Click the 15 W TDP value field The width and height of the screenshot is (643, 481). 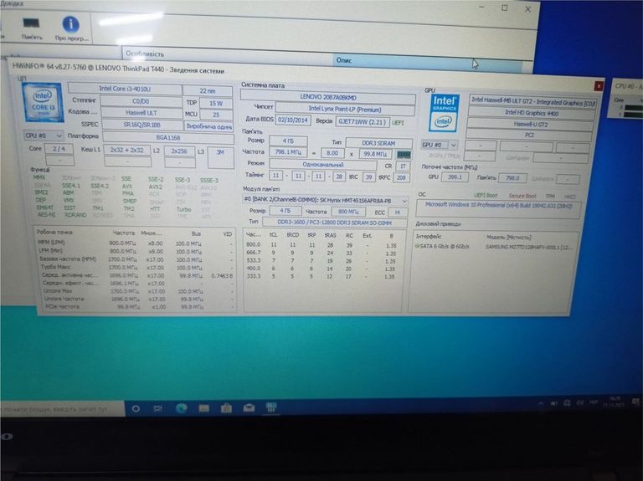216,103
